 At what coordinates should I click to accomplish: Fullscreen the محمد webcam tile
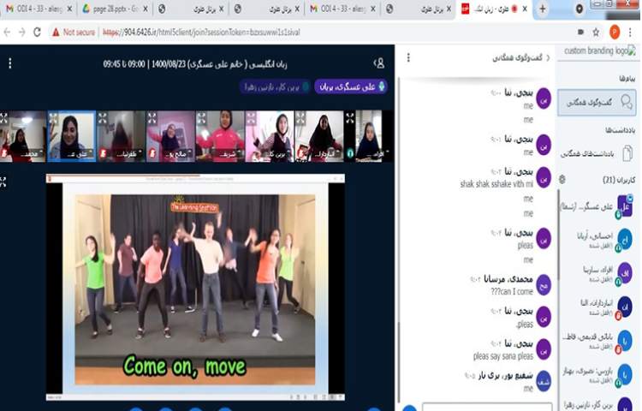pyautogui.click(x=3, y=118)
